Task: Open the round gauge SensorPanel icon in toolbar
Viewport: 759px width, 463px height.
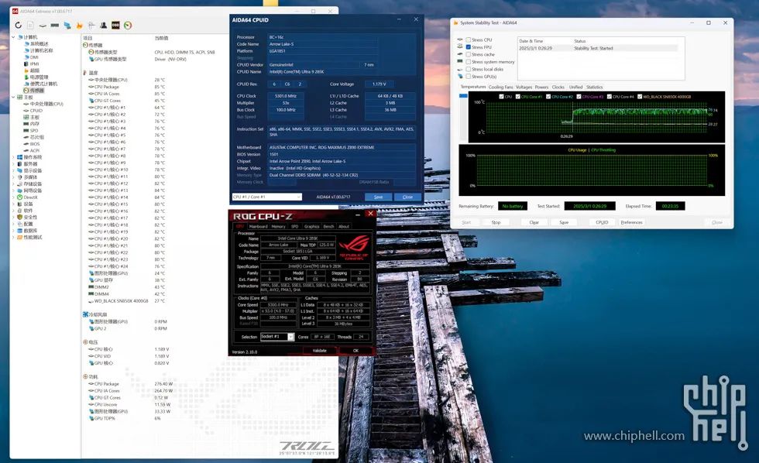Action: (128, 25)
